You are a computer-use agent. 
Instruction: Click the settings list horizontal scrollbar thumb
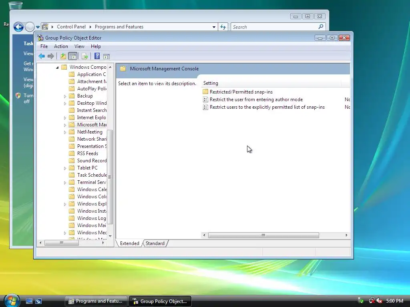(x=263, y=235)
